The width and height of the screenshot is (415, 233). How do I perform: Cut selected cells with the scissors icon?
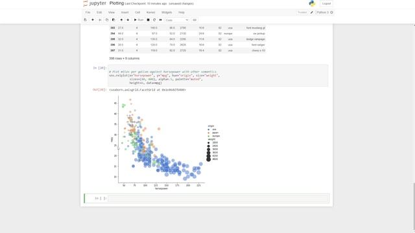pyautogui.click(x=100, y=20)
